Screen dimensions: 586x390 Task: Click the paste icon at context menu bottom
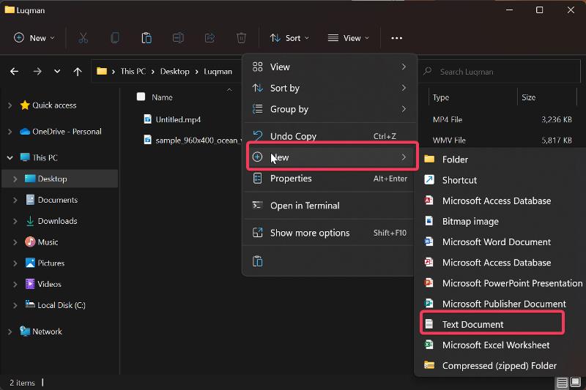pyautogui.click(x=257, y=261)
